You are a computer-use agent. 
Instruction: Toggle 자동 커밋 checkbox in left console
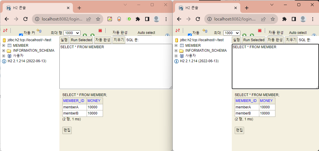(x=21, y=35)
